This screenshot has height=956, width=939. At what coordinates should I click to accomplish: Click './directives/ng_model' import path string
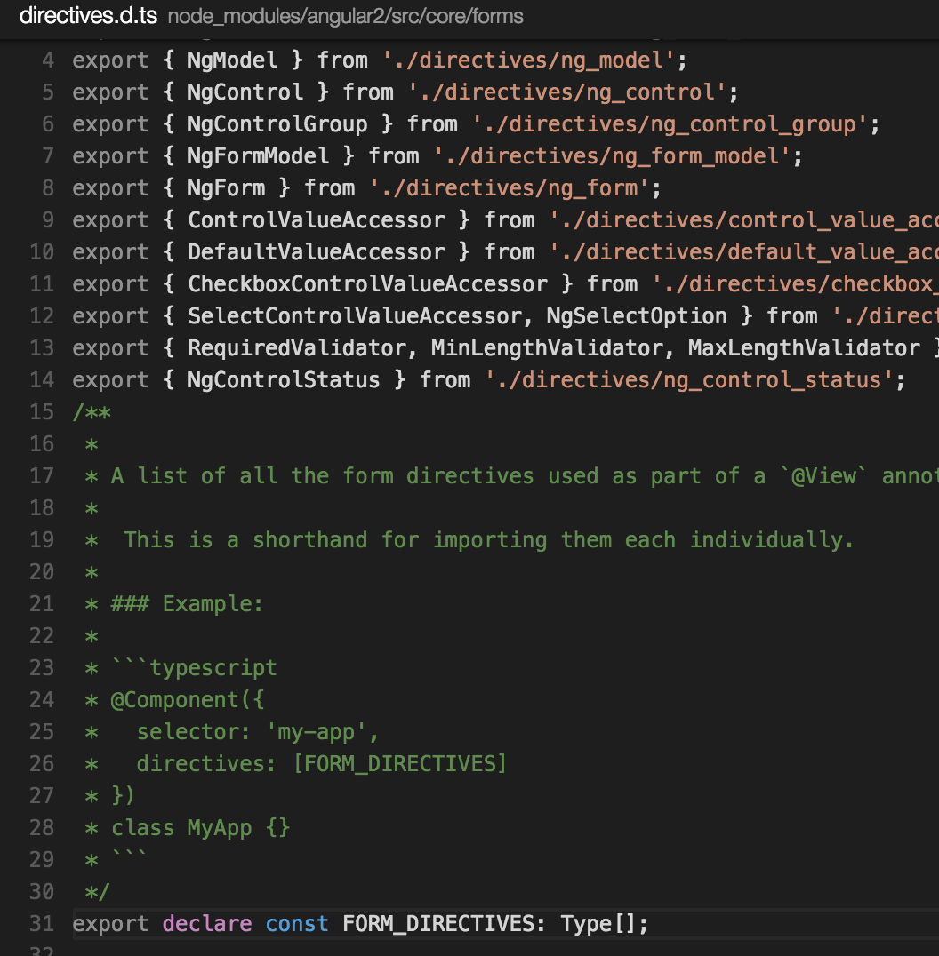528,60
